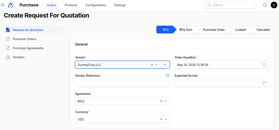
Task: Click the General section heading
Action: click(x=81, y=44)
